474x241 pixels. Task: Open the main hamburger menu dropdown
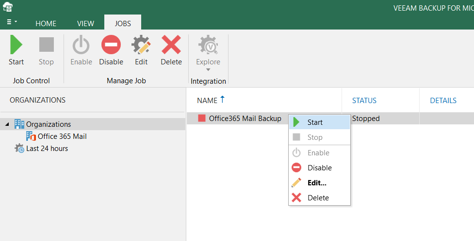click(12, 22)
